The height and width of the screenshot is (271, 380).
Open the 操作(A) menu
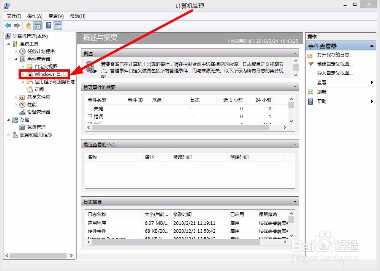[35, 16]
